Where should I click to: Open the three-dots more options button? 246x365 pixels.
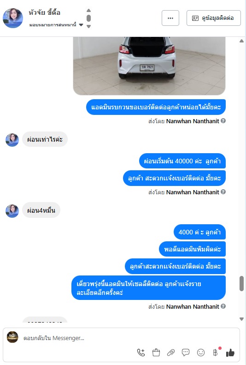tap(170, 18)
